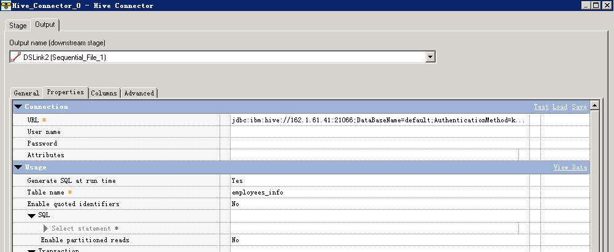
Task: Select the User name property label
Action: 44,132
